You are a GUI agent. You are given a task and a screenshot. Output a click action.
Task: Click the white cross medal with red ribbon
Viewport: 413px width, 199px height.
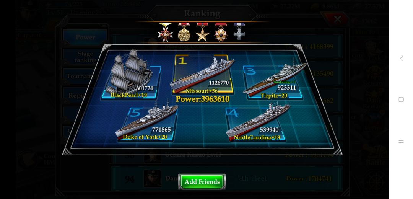[165, 32]
